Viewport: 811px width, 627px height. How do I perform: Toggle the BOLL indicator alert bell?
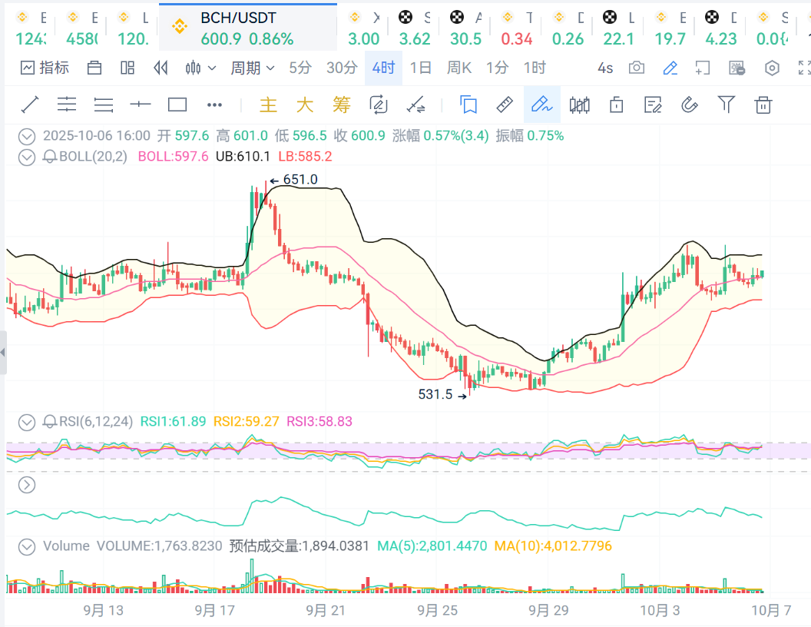(x=50, y=157)
